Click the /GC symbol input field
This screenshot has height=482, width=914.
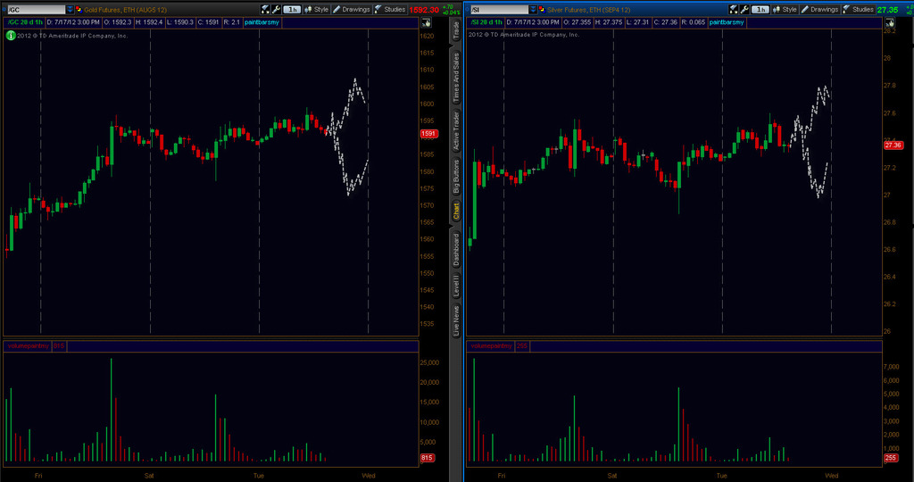pyautogui.click(x=36, y=10)
